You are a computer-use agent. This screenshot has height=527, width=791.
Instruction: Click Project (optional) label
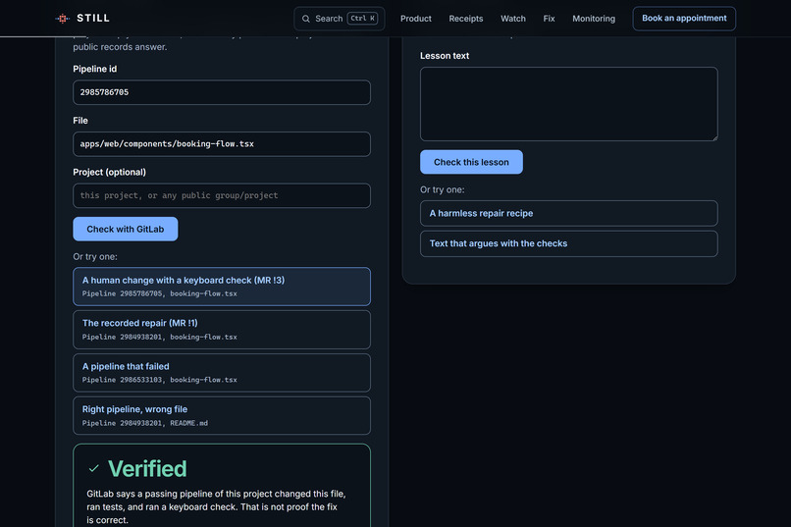coord(110,172)
